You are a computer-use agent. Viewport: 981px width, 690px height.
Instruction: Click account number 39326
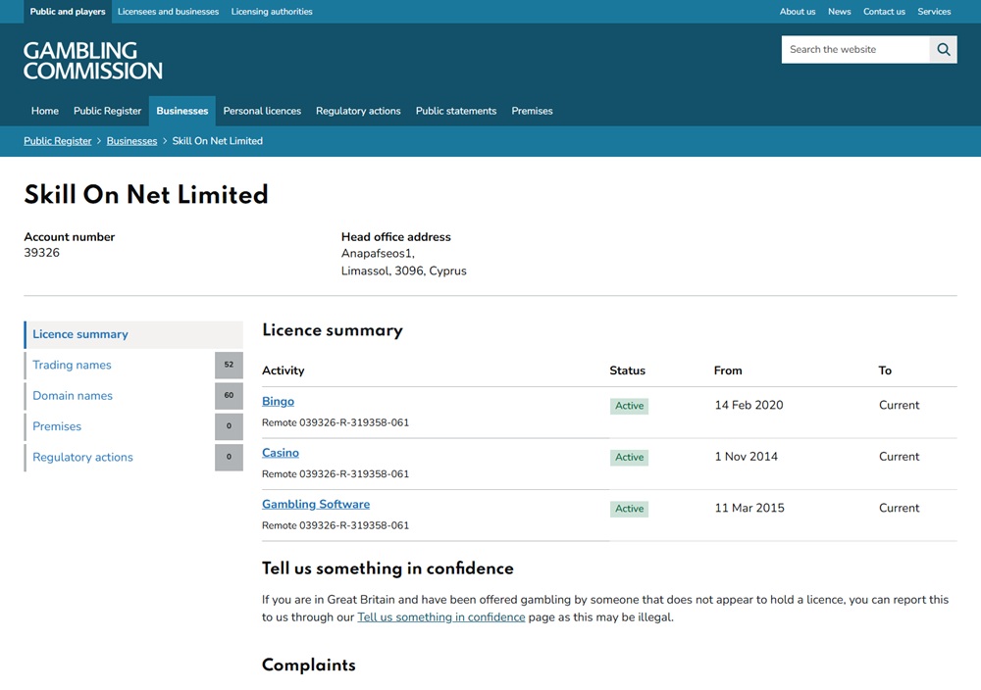tap(42, 253)
